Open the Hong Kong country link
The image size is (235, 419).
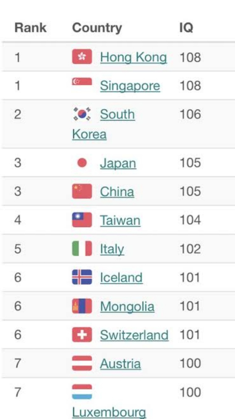[x=133, y=57]
